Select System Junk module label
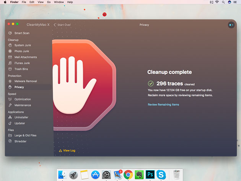This screenshot has height=181, width=241. point(23,45)
